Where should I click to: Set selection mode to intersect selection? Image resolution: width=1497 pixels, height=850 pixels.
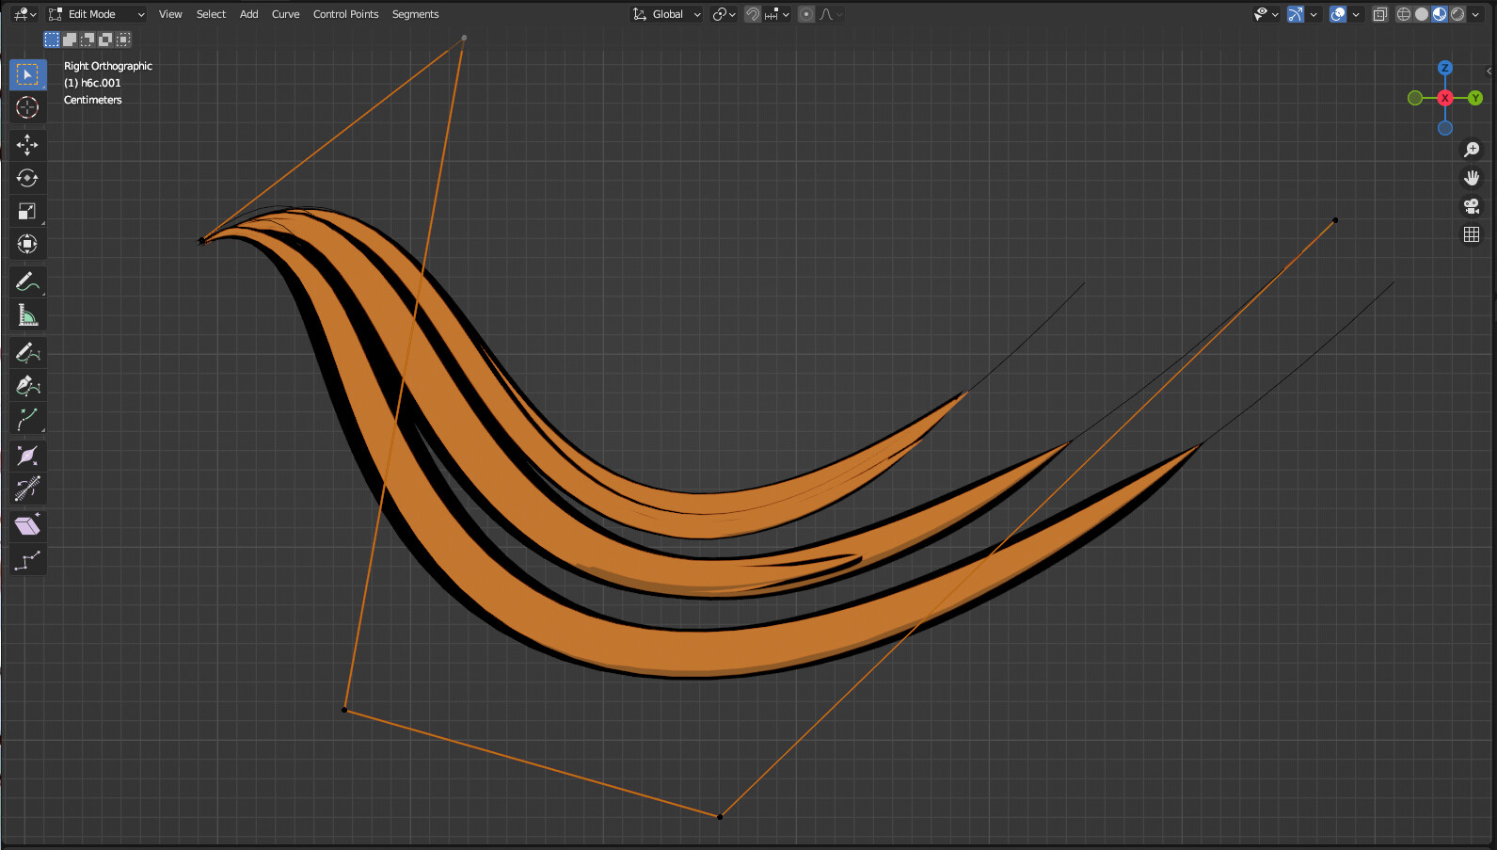coord(123,40)
